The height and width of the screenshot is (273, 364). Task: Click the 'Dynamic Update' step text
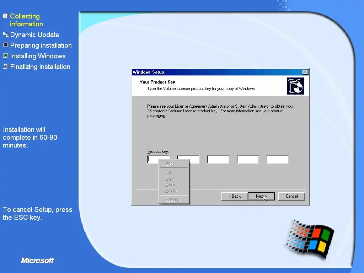(34, 34)
